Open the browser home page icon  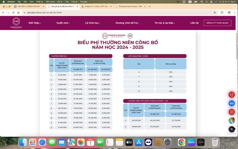pos(18,13)
